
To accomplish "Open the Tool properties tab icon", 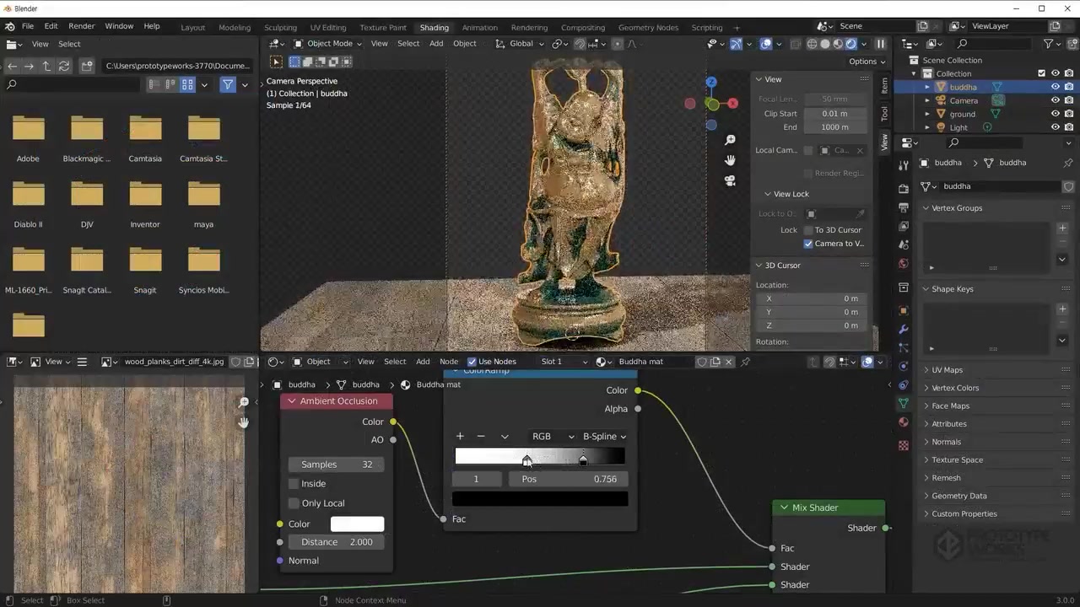I will [904, 165].
